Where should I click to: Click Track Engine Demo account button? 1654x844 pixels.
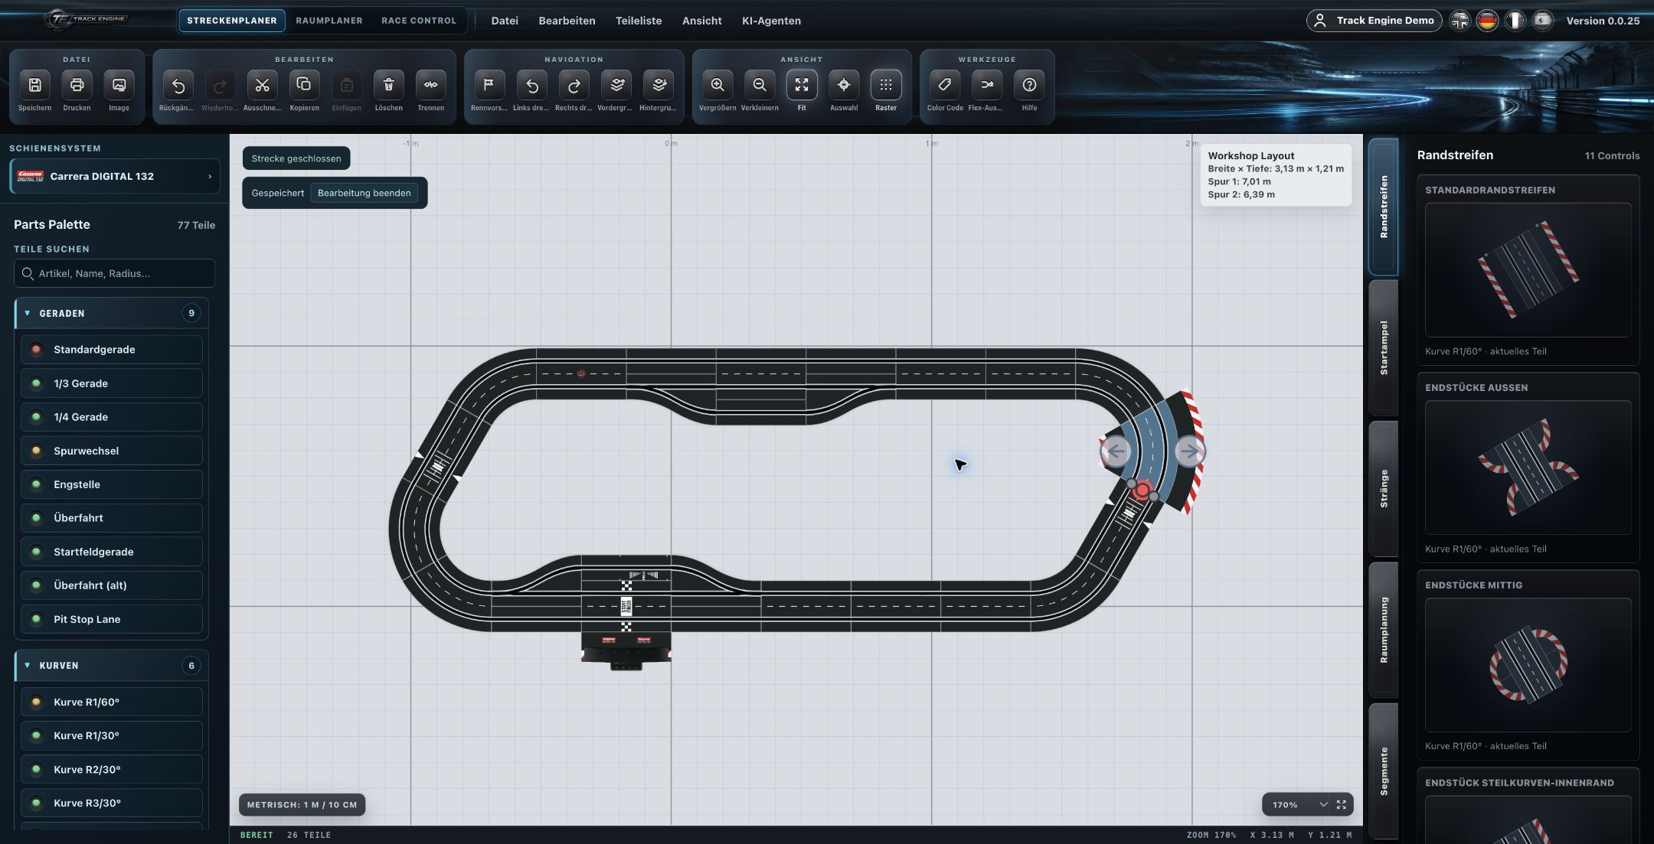click(1374, 21)
